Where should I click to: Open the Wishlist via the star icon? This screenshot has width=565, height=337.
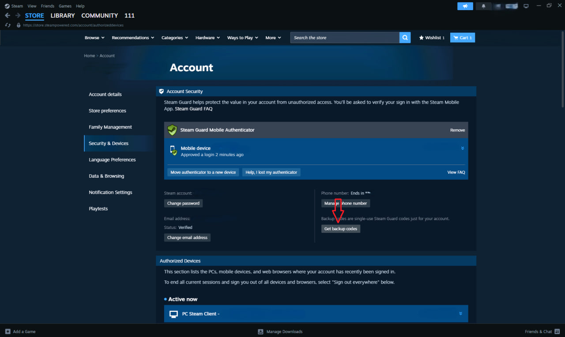421,38
